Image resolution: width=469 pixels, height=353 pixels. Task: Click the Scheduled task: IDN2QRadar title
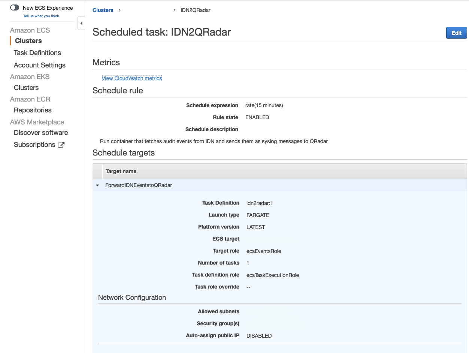coord(161,32)
